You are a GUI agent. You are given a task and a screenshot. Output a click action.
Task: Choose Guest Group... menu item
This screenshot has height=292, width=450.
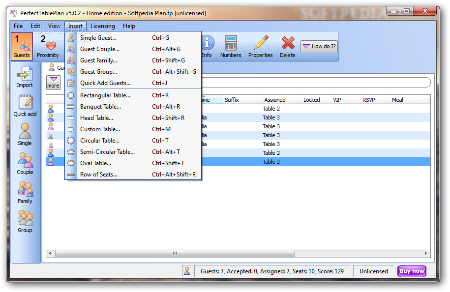(133, 72)
